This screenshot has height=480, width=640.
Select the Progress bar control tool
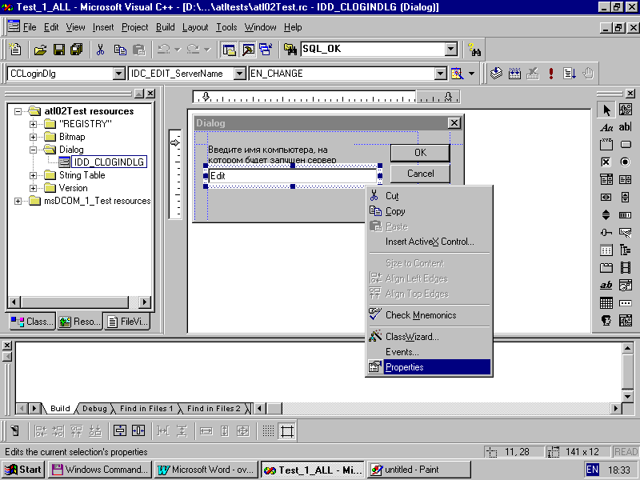coord(625,214)
